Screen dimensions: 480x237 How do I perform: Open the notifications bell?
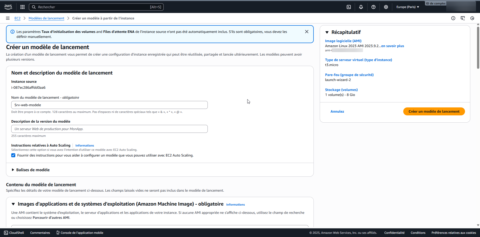click(361, 7)
